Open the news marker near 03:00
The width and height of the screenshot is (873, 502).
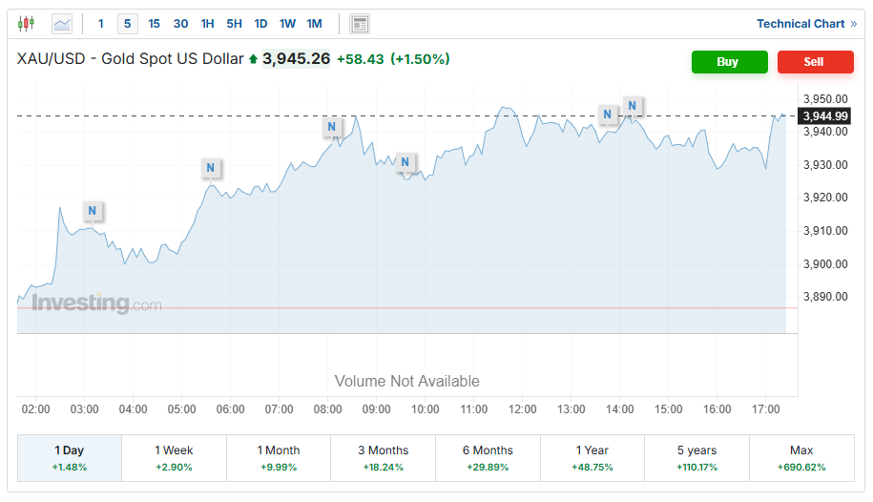pos(92,211)
